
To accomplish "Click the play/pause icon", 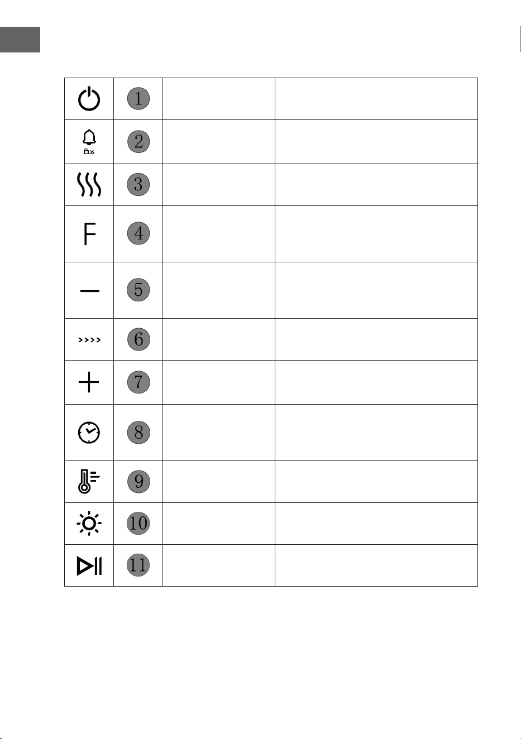I will point(89,565).
